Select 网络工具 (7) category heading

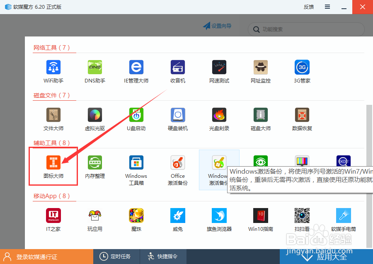click(x=52, y=48)
